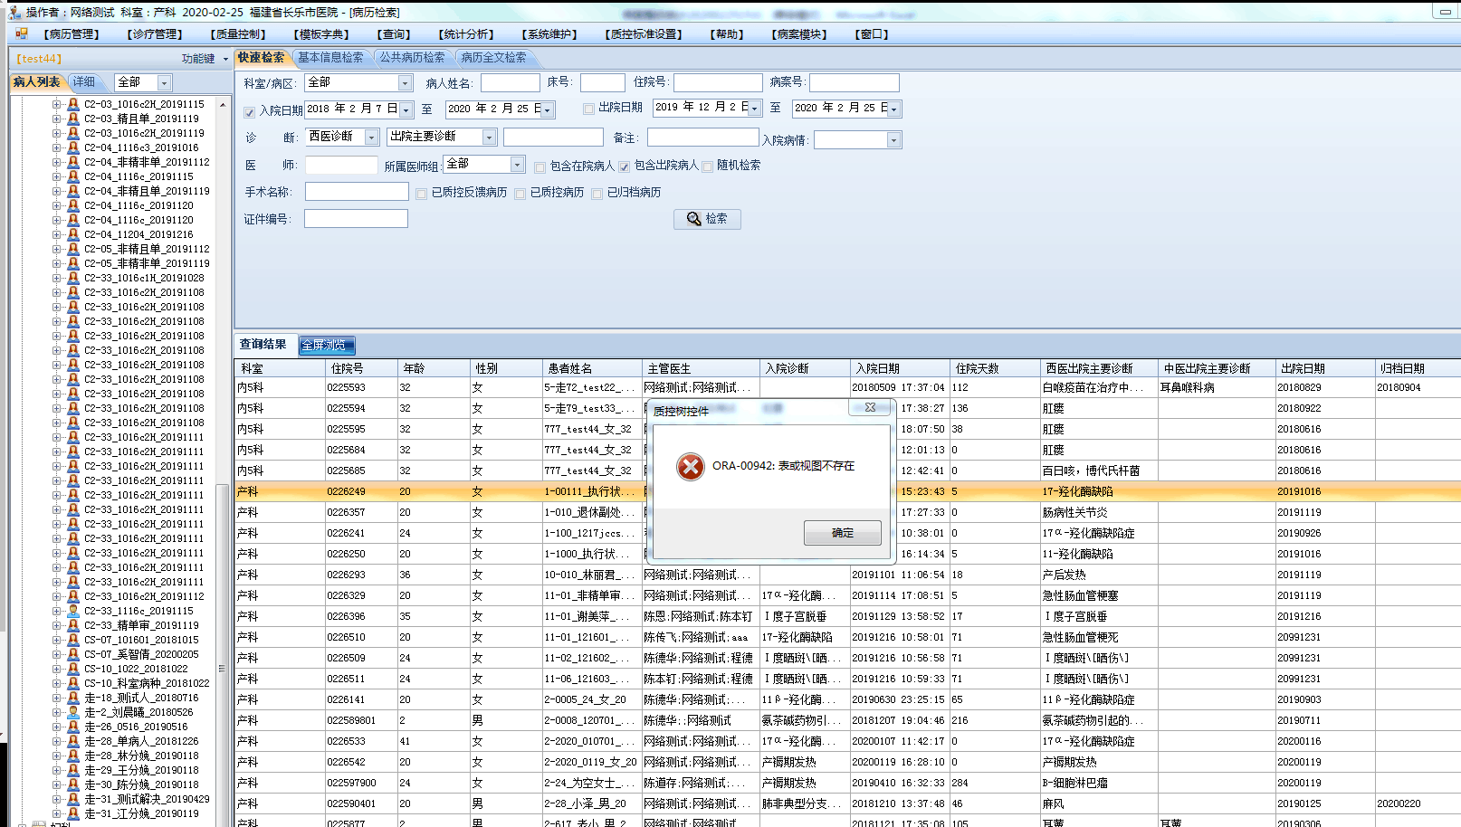Close the 质控树控件 error dialog

pos(870,408)
